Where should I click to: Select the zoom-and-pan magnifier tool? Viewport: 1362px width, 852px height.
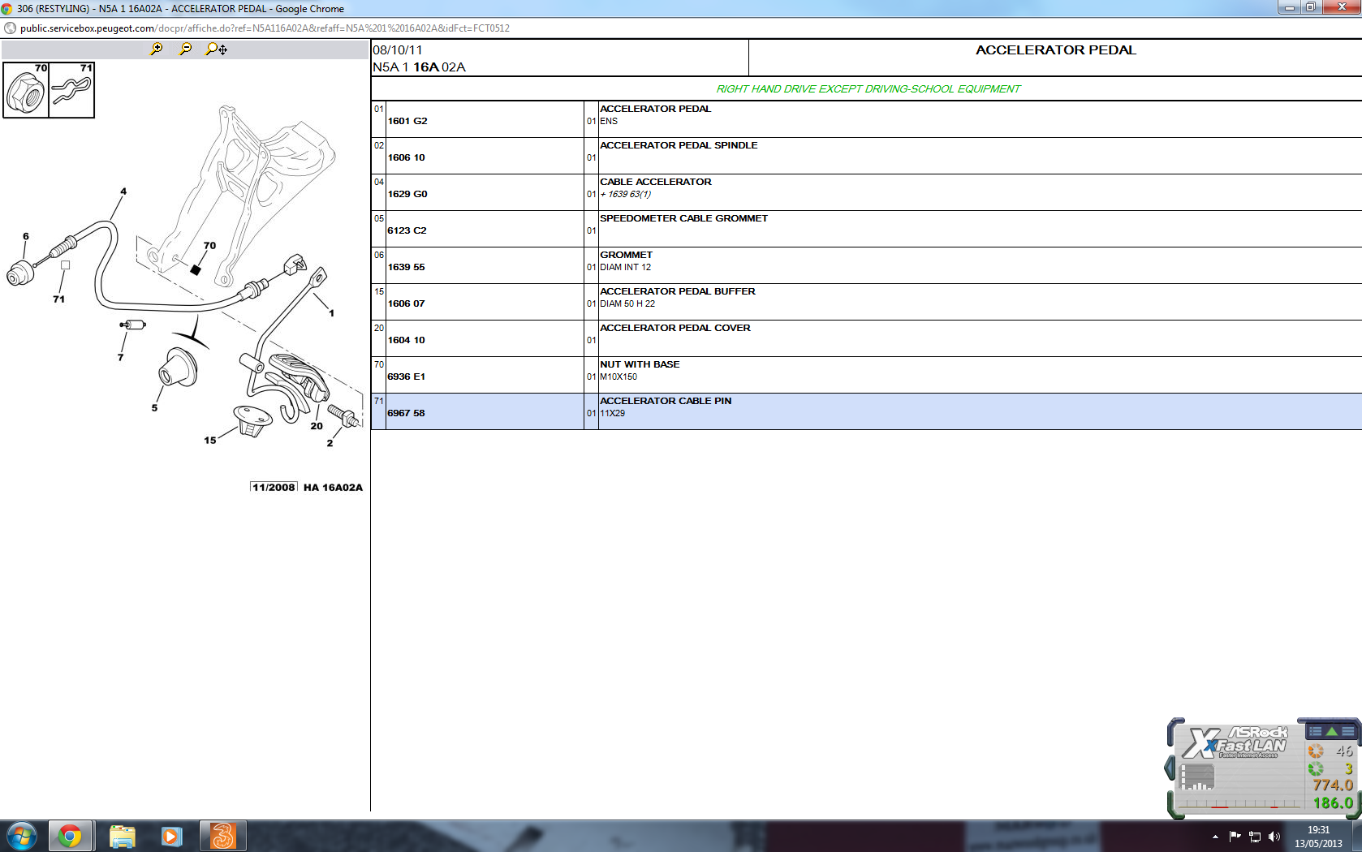tap(216, 49)
